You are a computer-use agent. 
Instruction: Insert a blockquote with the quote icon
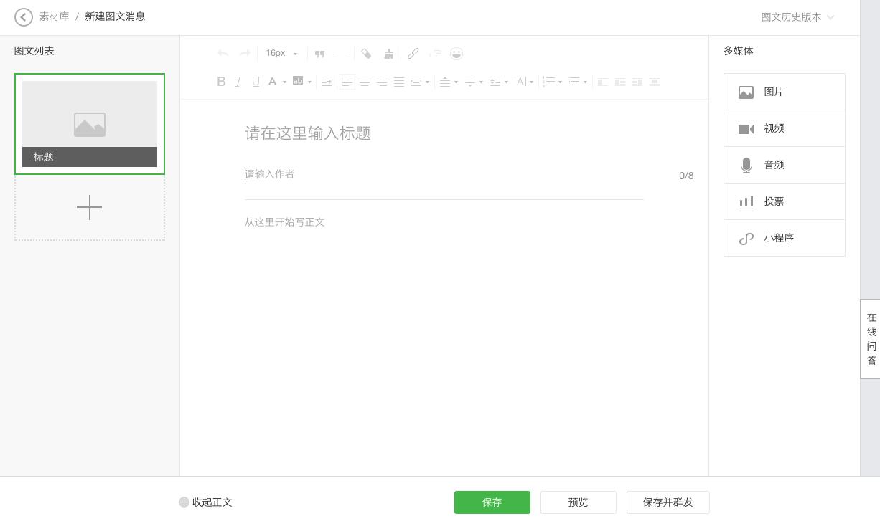coord(320,54)
